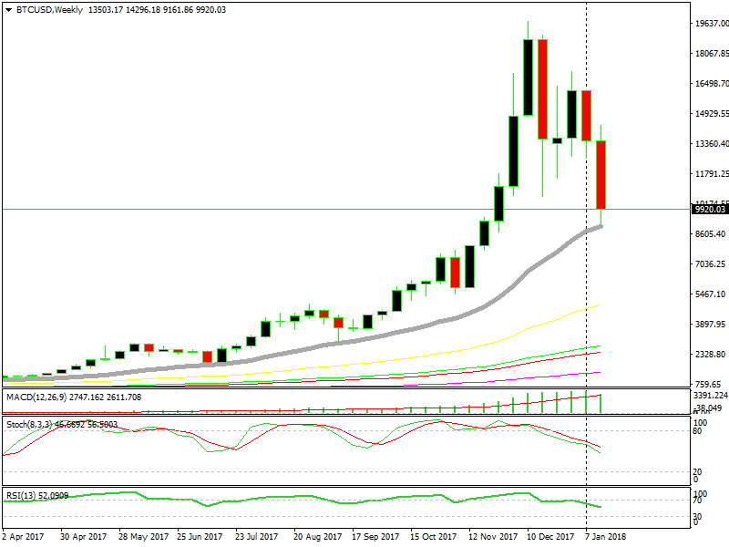Viewport: 729px width, 547px height.
Task: Click the 759.65 price scale label
Action: click(x=708, y=385)
